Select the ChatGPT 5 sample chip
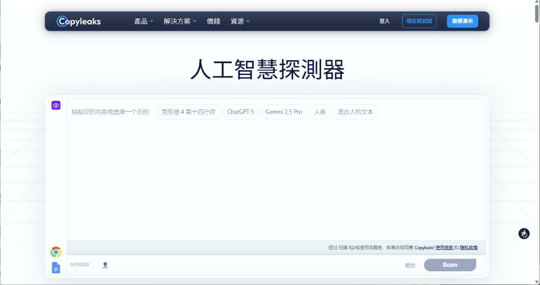540x285 pixels. [241, 112]
